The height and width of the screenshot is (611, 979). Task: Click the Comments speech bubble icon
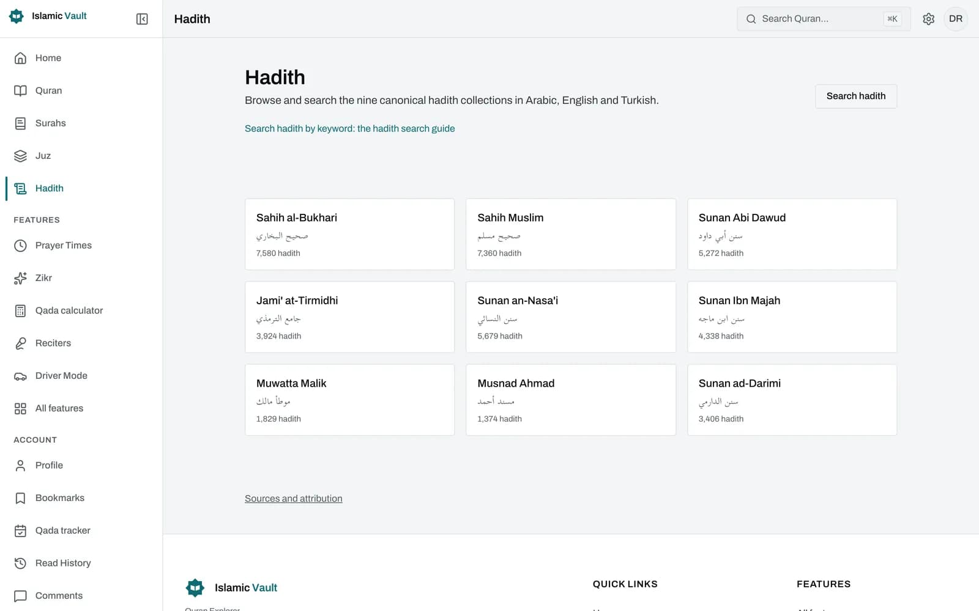tap(20, 596)
